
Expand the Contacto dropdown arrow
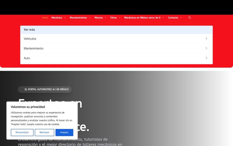(181, 18)
